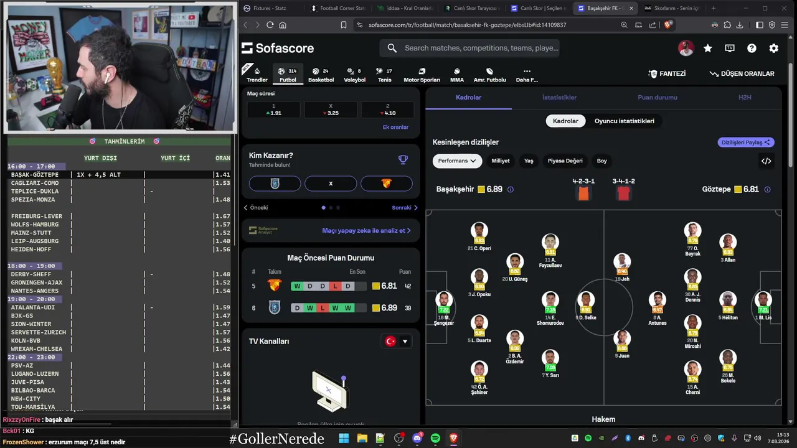Select the Yaş lineup filter
The image size is (797, 448).
pyautogui.click(x=529, y=161)
